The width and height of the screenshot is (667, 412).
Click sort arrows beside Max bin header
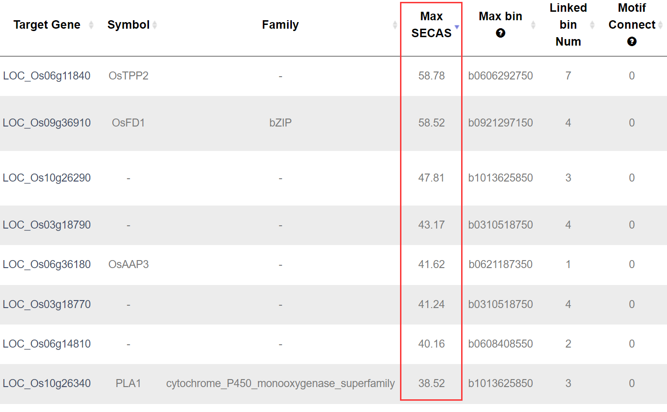(x=533, y=25)
